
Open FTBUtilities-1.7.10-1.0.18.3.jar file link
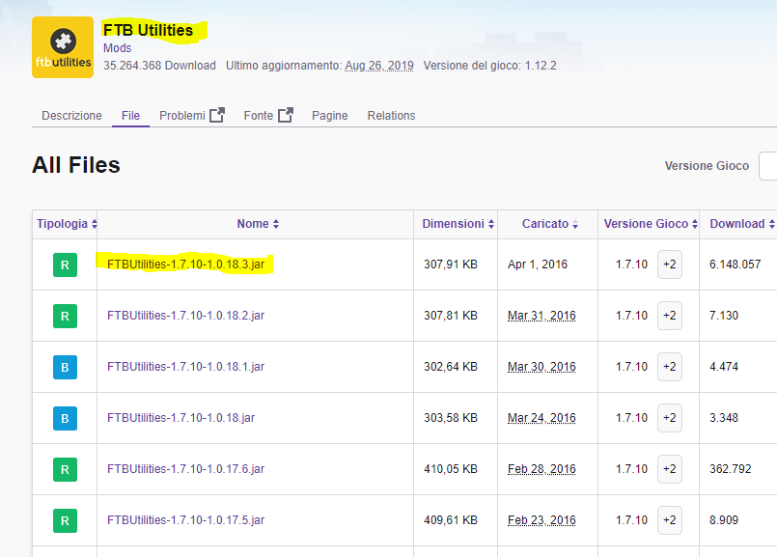click(186, 265)
